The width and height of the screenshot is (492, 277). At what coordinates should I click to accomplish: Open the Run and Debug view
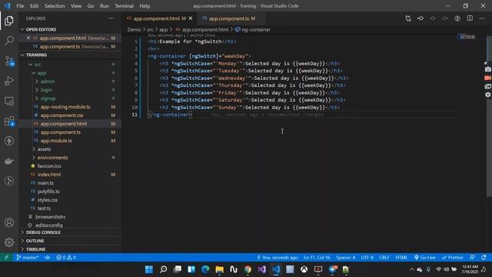(9, 81)
